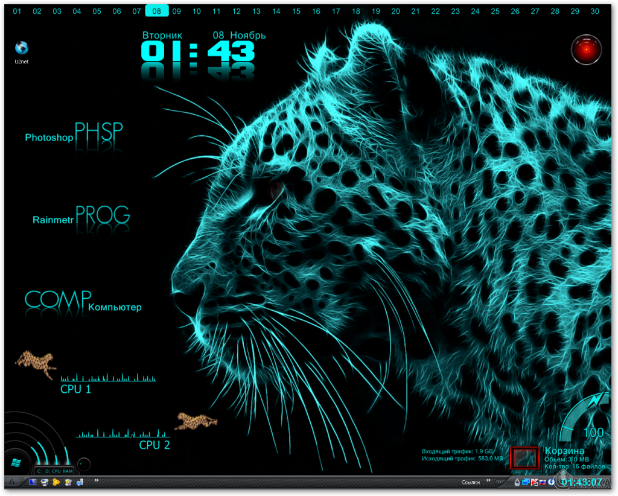Click the checklist notepad quick launch icon

click(x=68, y=482)
